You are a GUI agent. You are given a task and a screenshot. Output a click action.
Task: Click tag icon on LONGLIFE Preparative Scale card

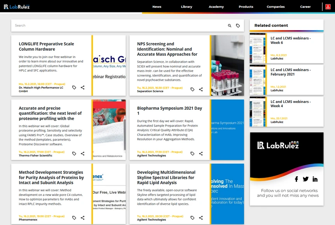click(x=74, y=88)
